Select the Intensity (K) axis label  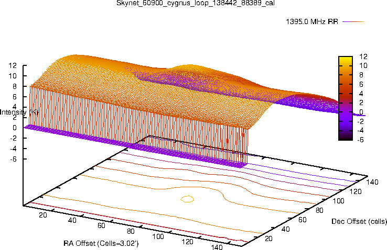[x=19, y=112]
